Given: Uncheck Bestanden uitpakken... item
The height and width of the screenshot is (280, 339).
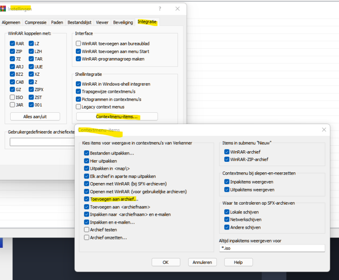Looking at the screenshot, I should click(x=86, y=153).
